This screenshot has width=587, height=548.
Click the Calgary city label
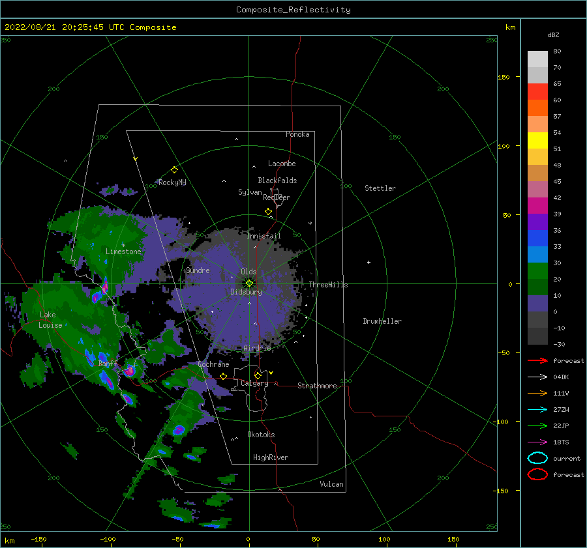point(254,383)
